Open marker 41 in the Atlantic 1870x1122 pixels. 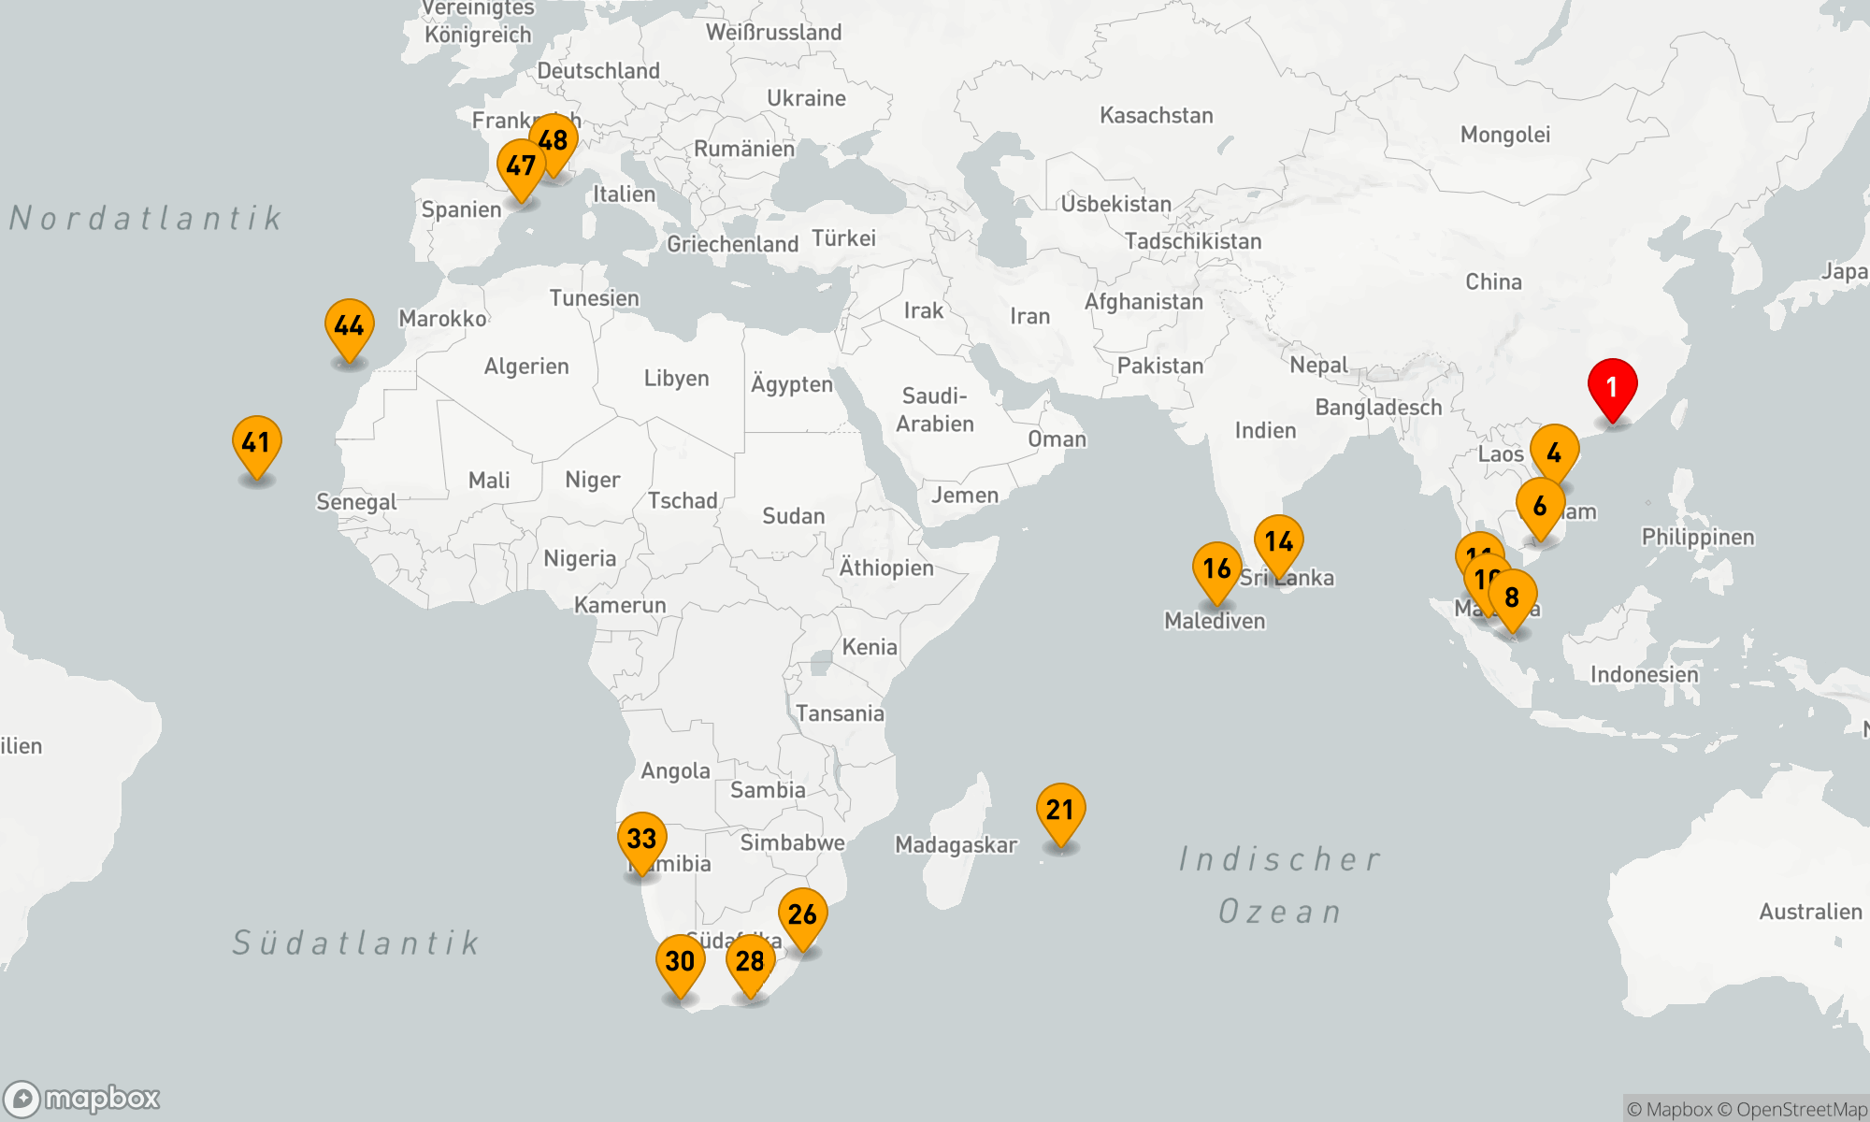[256, 442]
